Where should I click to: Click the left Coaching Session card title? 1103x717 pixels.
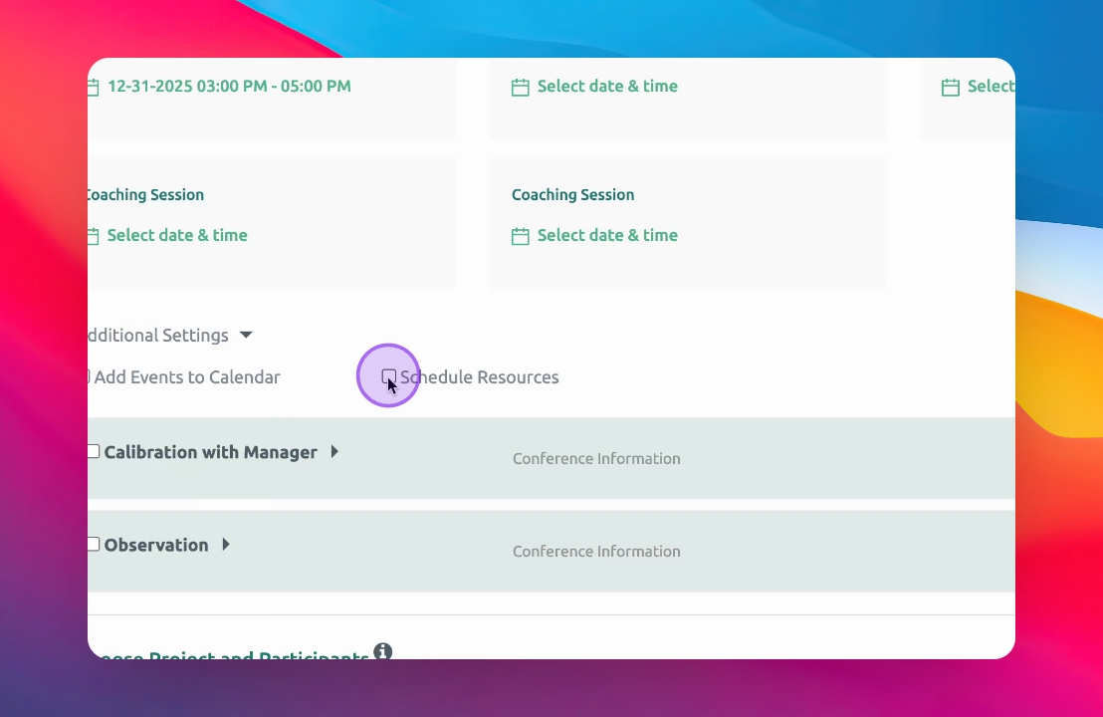(145, 195)
